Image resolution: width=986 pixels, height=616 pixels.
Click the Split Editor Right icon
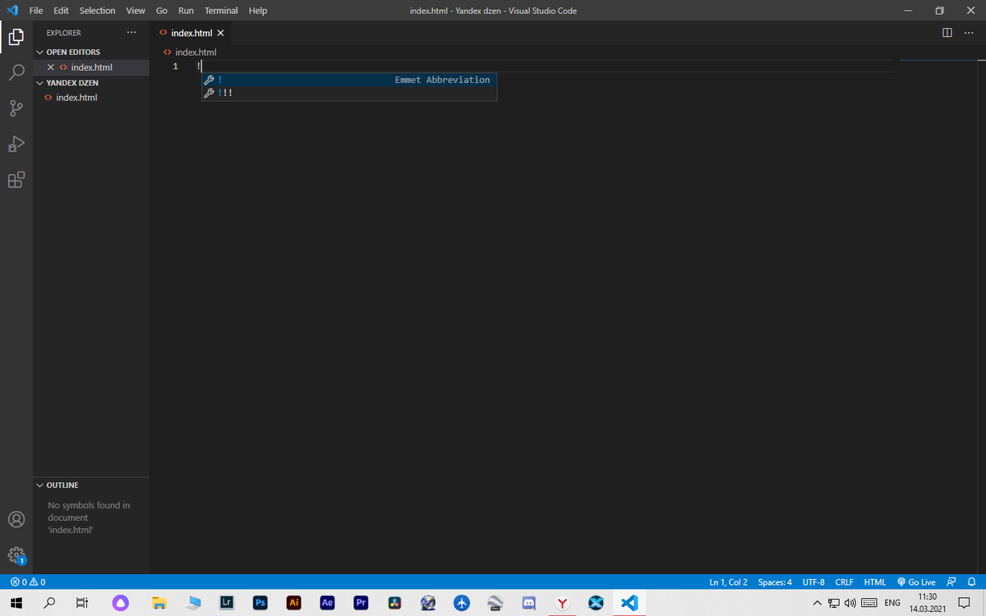tap(947, 33)
